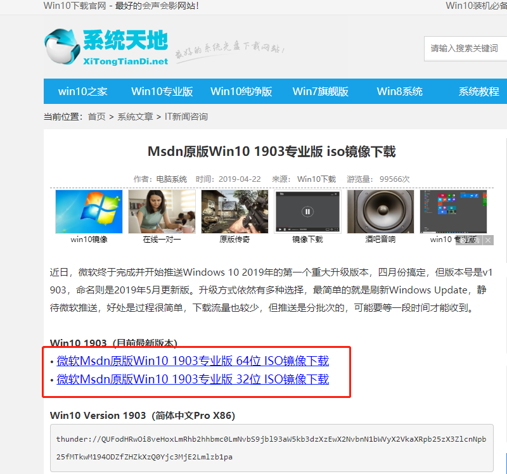Select Win8系统 in navigation bar
The height and width of the screenshot is (474, 507).
coord(400,91)
